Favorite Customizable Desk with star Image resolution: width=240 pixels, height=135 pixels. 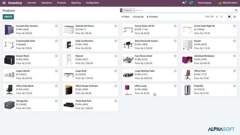pyautogui.click(x=57, y=41)
